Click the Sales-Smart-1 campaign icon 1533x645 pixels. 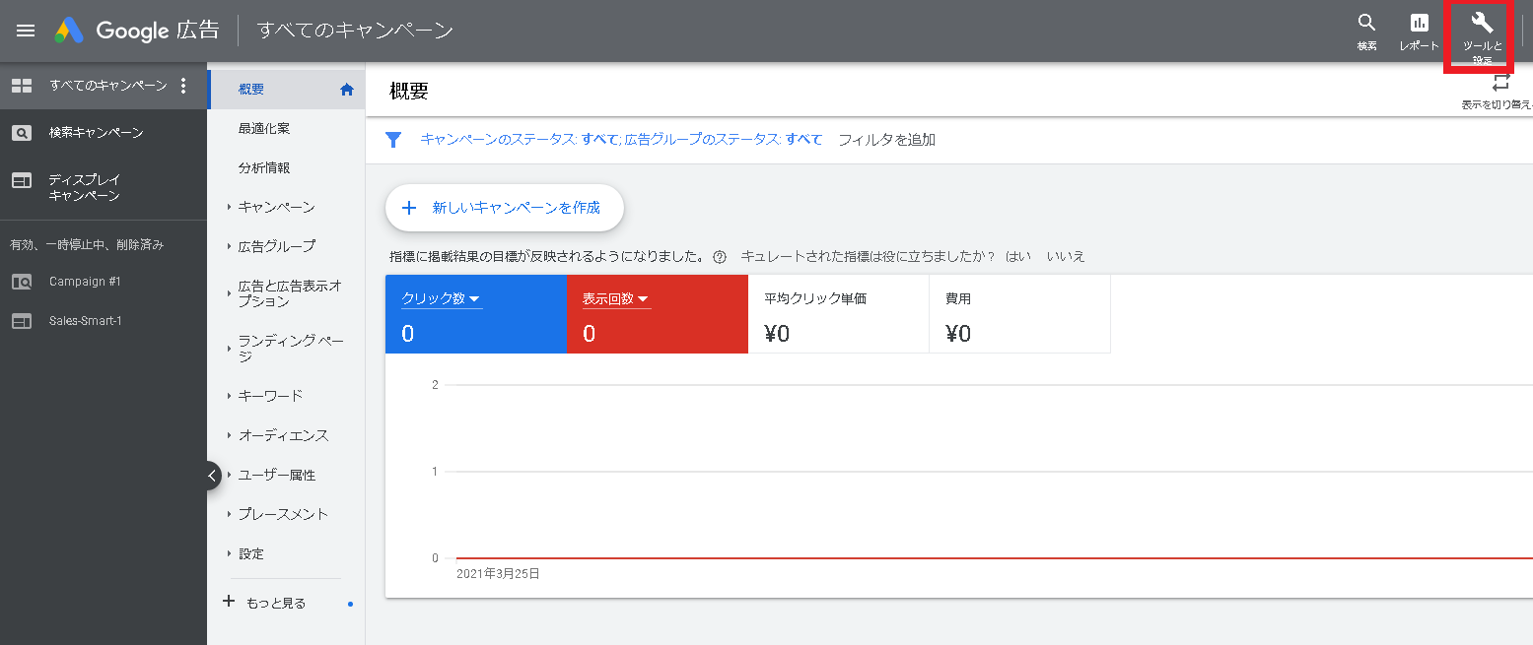21,321
